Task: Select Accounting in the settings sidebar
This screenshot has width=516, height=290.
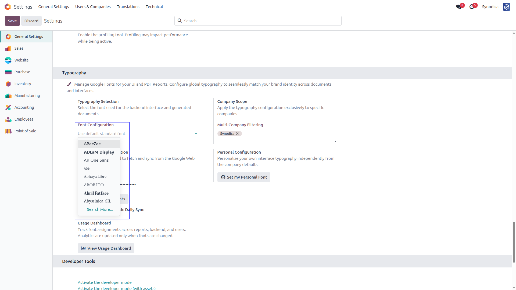Action: coord(26,107)
